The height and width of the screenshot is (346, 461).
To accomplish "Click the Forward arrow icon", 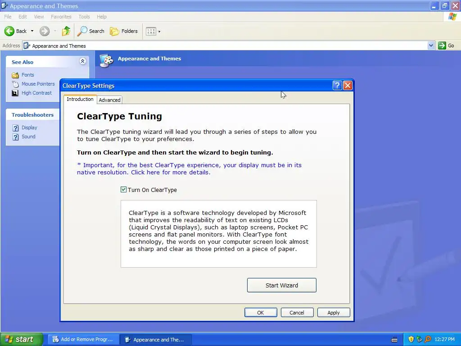I will [x=45, y=31].
